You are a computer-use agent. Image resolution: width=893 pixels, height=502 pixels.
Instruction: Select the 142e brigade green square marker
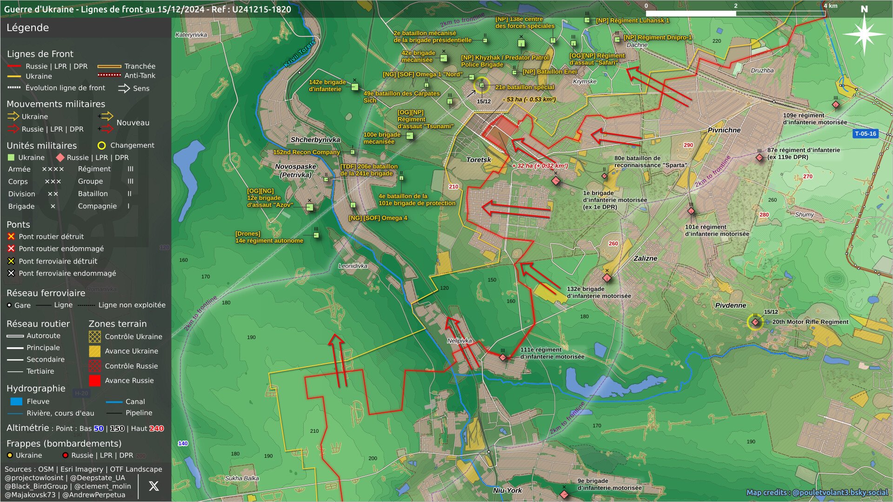pyautogui.click(x=355, y=87)
